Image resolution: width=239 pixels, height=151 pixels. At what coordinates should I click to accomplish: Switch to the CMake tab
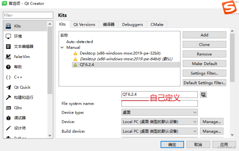(x=157, y=24)
